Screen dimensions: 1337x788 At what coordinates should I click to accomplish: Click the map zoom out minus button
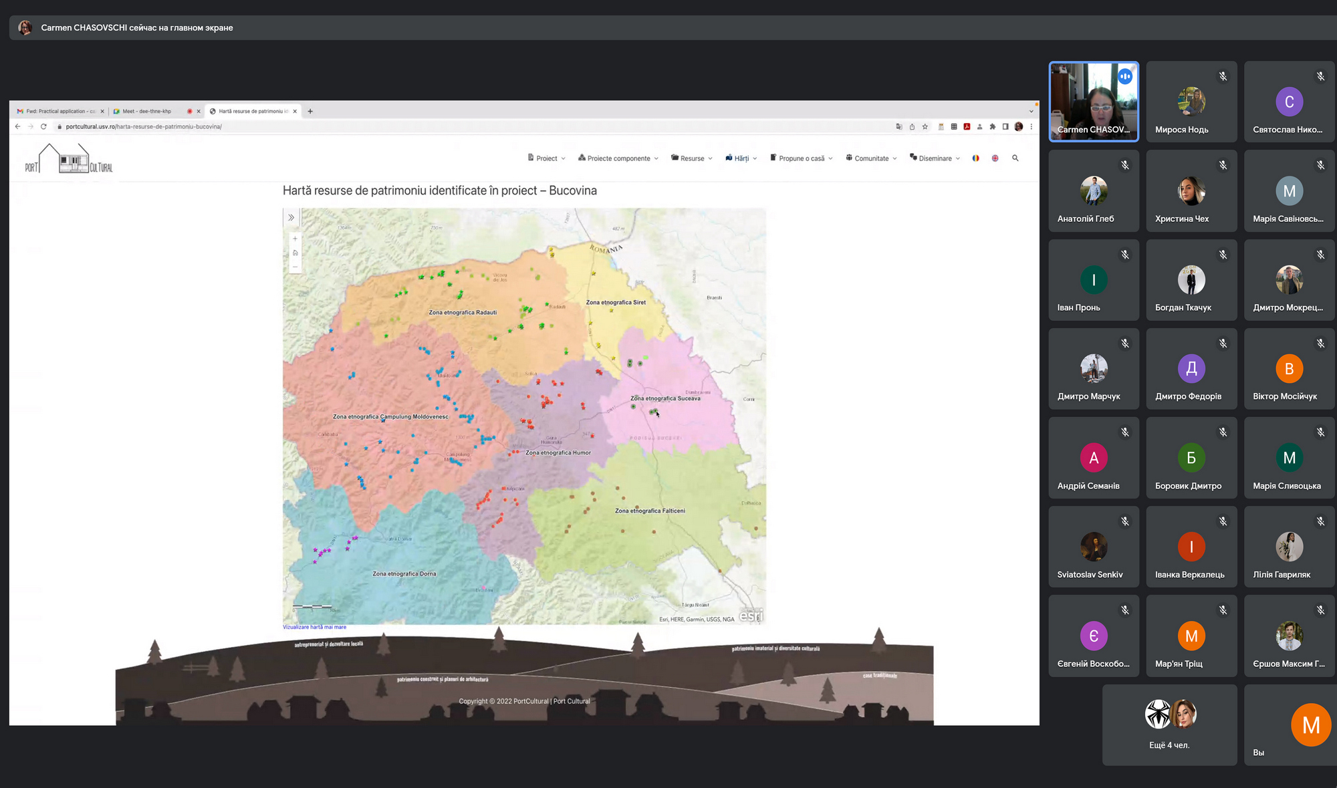coord(295,267)
